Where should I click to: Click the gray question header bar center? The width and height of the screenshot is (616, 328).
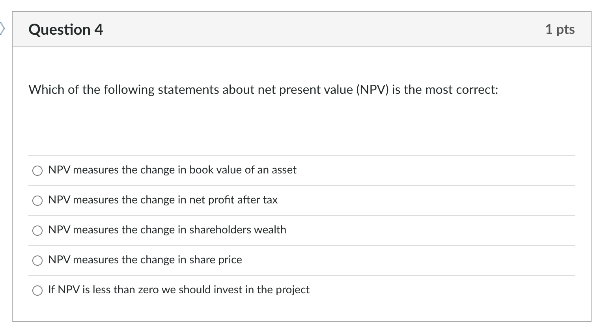[x=302, y=30]
